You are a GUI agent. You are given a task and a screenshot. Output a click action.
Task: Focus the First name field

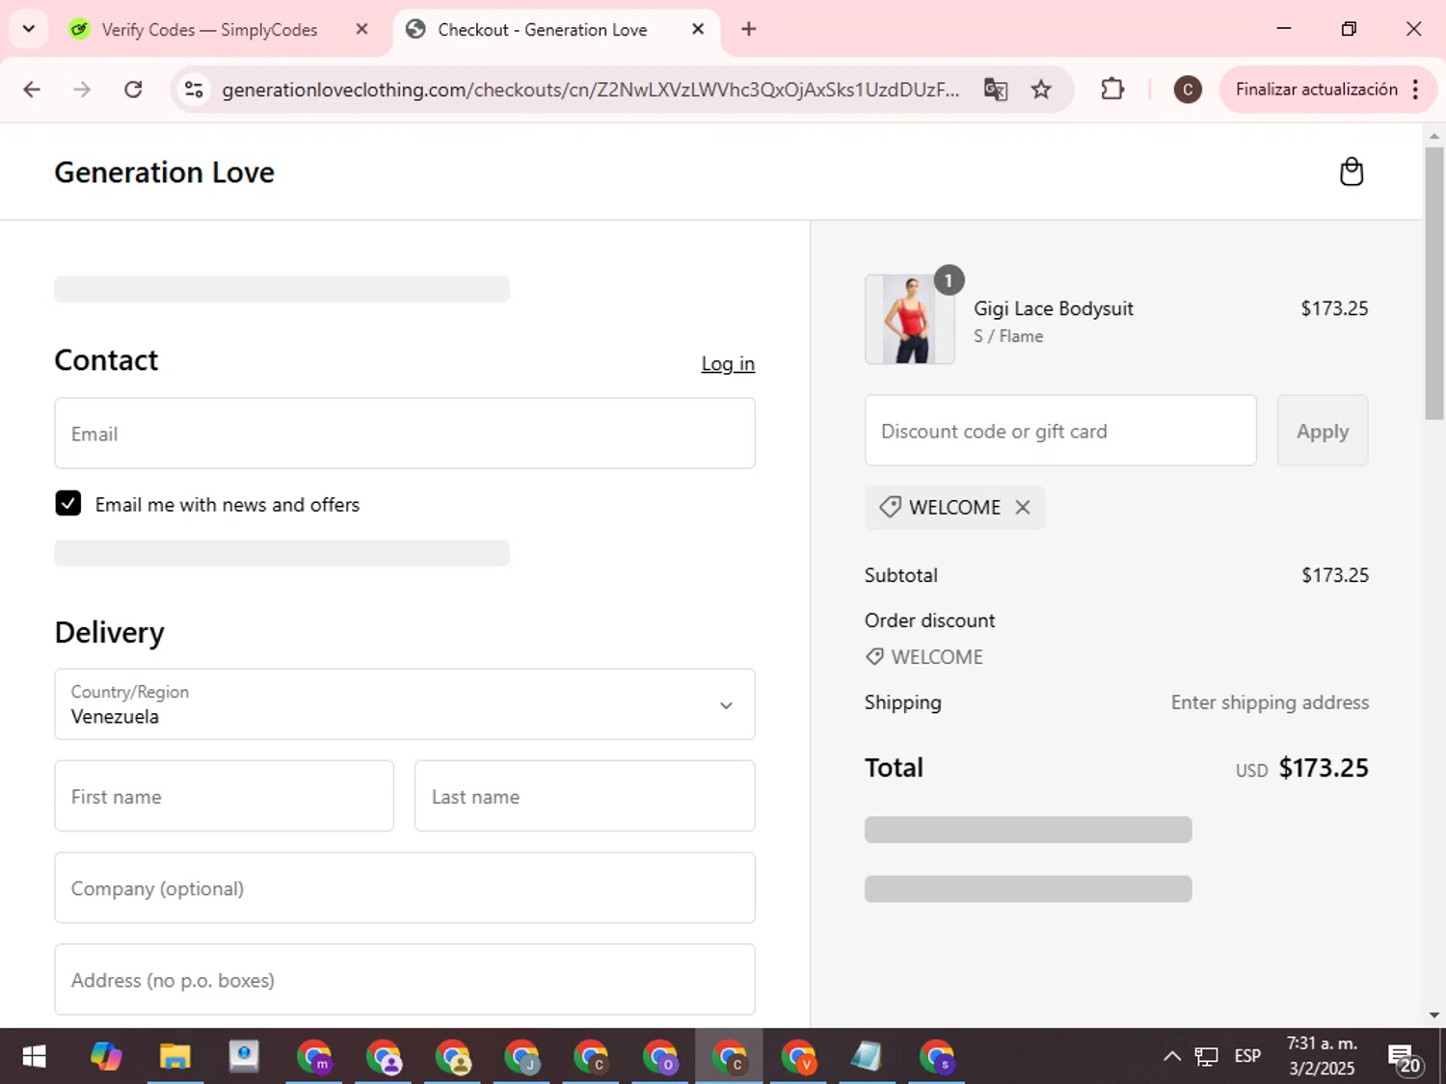pyautogui.click(x=225, y=796)
